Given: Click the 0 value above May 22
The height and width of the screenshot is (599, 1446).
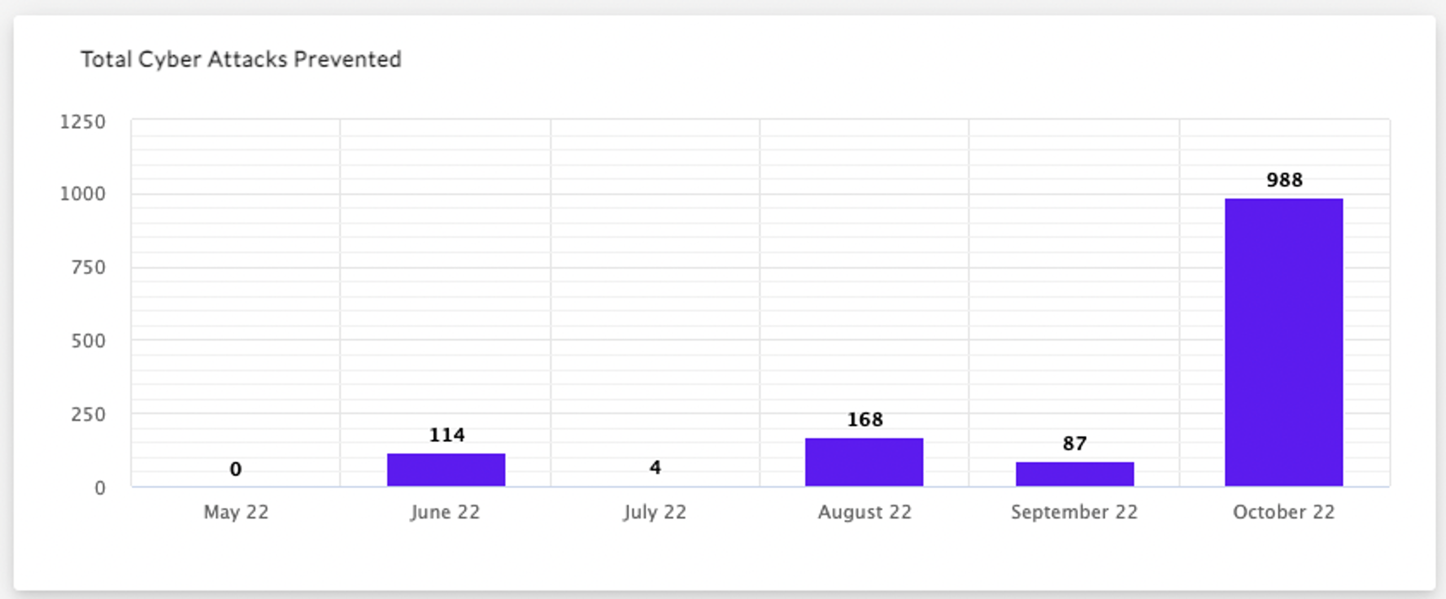Looking at the screenshot, I should [236, 469].
